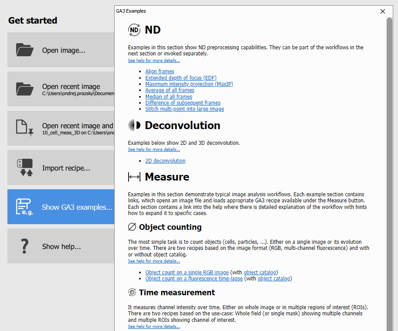398x331 pixels.
Task: Open Median of all frames example
Action: (169, 97)
